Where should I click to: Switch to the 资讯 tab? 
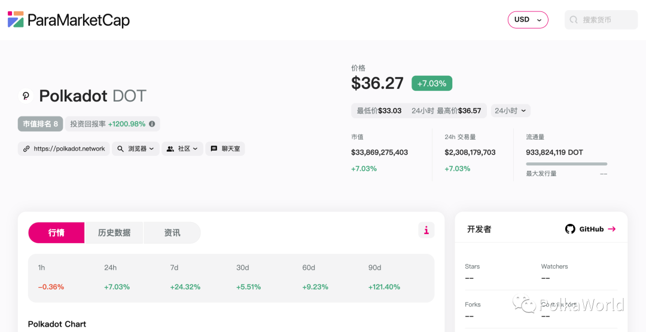(x=172, y=233)
